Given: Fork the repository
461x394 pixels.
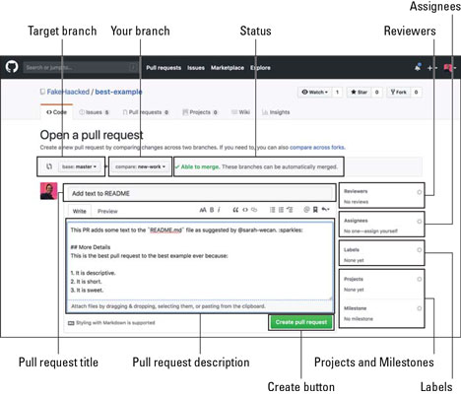Looking at the screenshot, I should pos(398,93).
